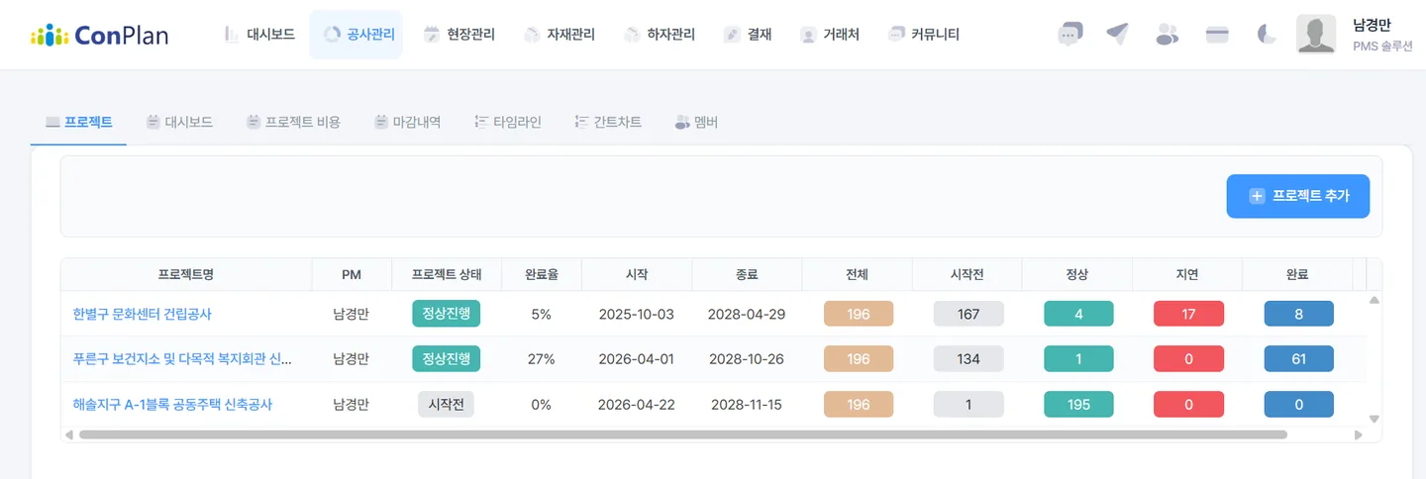Click the 정상 count 4 badge
Viewport: 1426px width, 479px height.
tap(1078, 314)
